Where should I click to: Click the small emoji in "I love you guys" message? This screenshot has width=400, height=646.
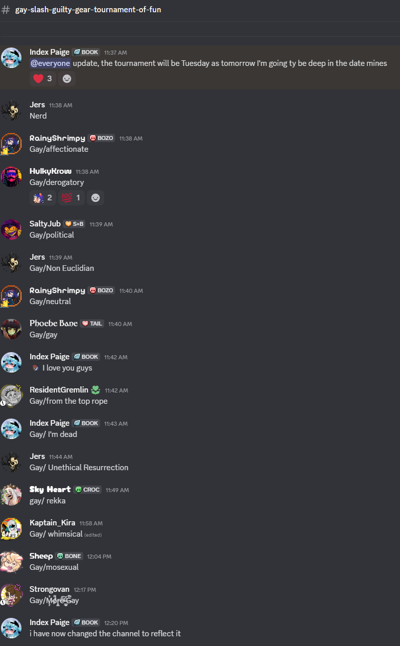point(35,368)
